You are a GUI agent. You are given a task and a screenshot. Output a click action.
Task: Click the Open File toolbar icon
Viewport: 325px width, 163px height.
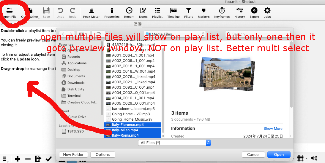[10, 13]
